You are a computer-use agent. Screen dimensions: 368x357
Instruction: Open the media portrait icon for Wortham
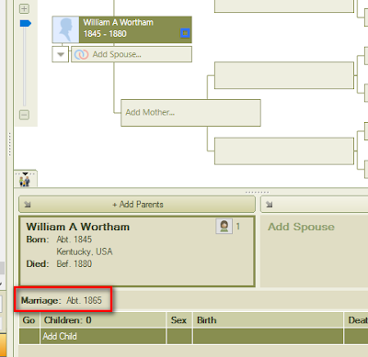click(x=224, y=227)
